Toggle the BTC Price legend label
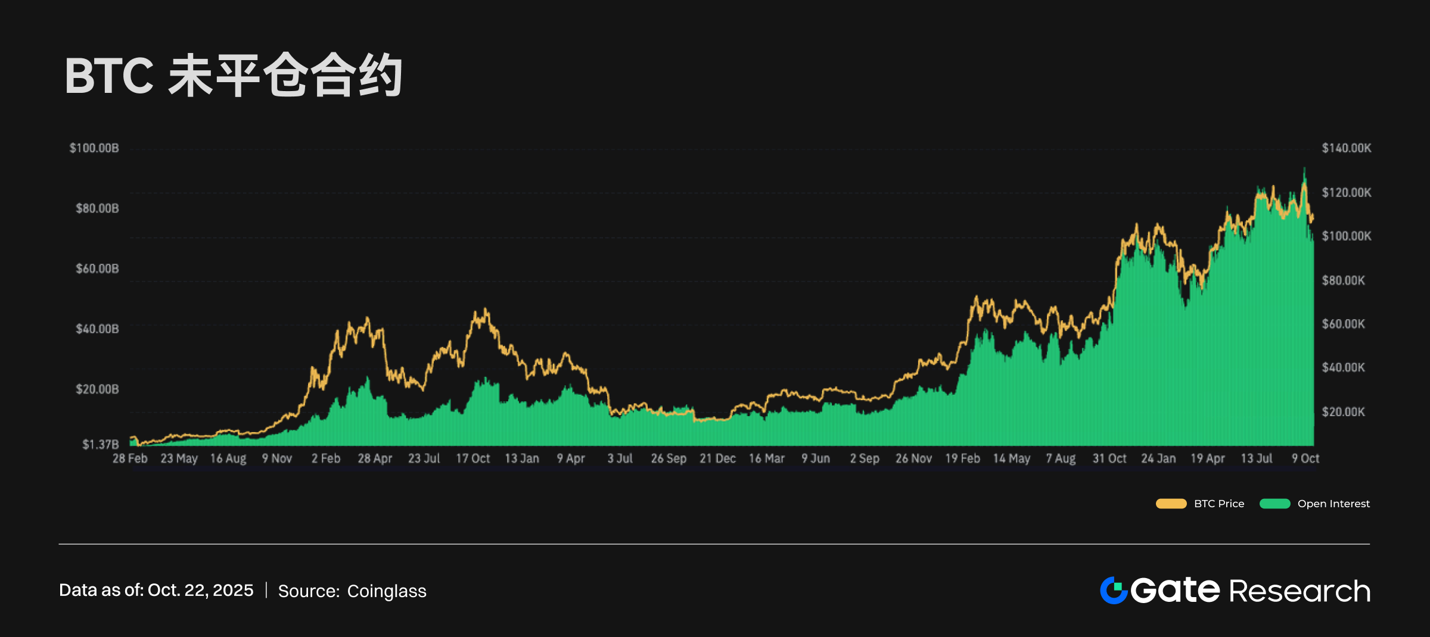The width and height of the screenshot is (1430, 637). click(x=1218, y=504)
